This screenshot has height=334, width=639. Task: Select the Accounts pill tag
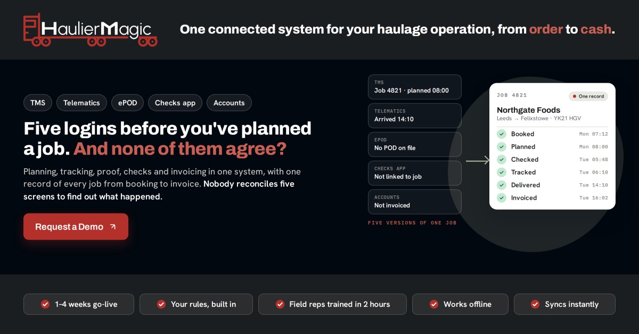(x=229, y=103)
